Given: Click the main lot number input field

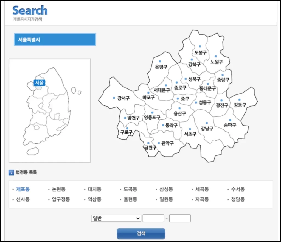Looking at the screenshot, I should (153, 218).
